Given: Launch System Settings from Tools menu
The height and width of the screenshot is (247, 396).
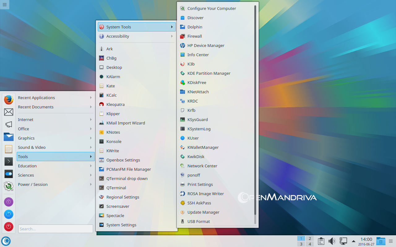Looking at the screenshot, I should point(136,225).
